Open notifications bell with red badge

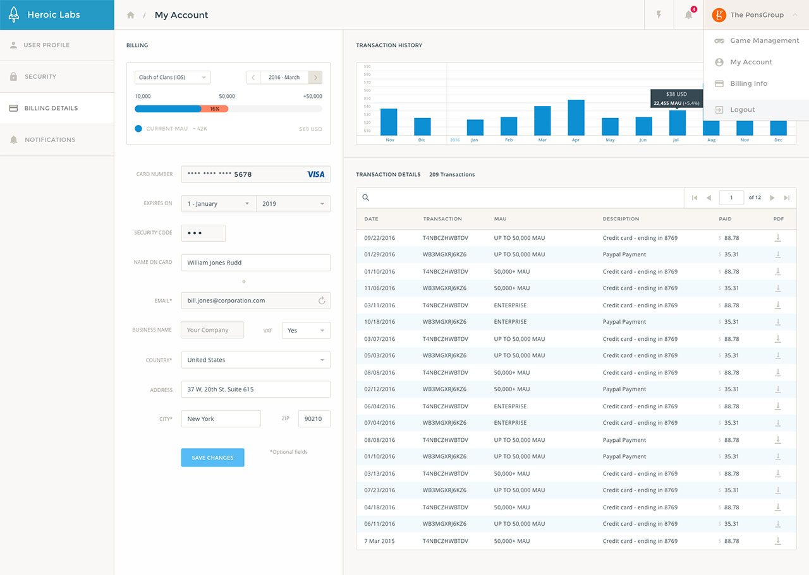689,15
